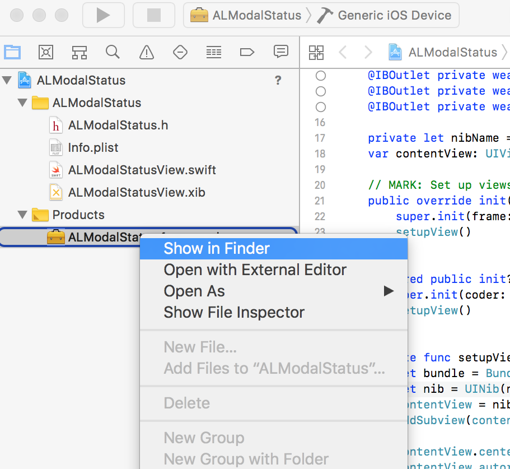This screenshot has height=469, width=510.
Task: Click the related items grid icon
Action: point(316,53)
